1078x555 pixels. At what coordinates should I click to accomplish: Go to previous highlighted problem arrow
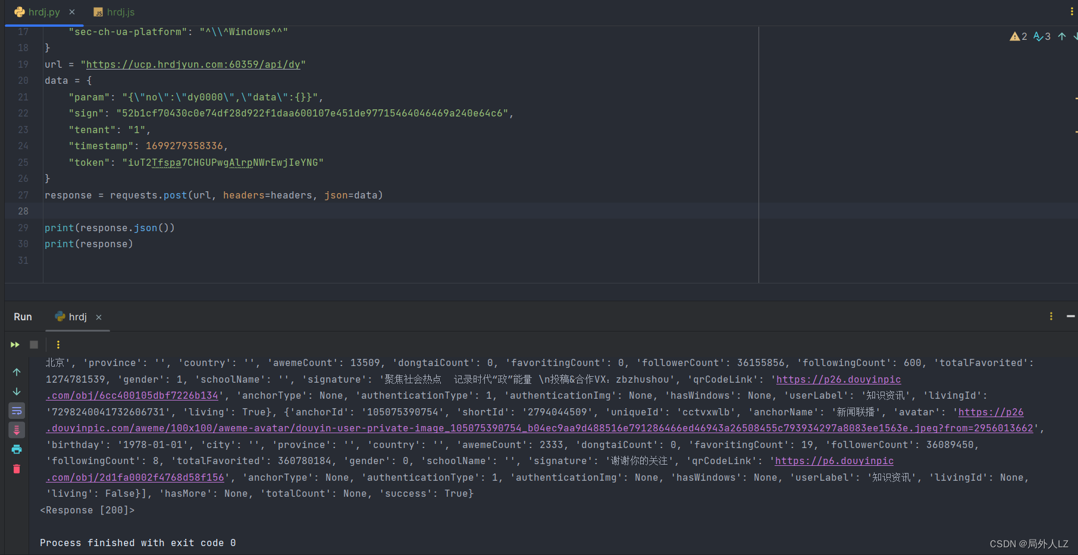[1062, 36]
